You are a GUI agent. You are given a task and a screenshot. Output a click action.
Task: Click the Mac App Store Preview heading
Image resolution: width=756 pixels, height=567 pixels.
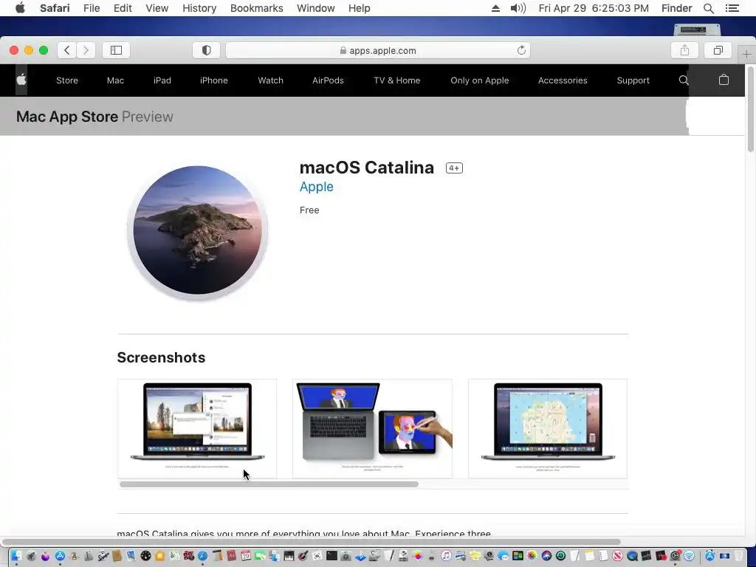tap(94, 117)
